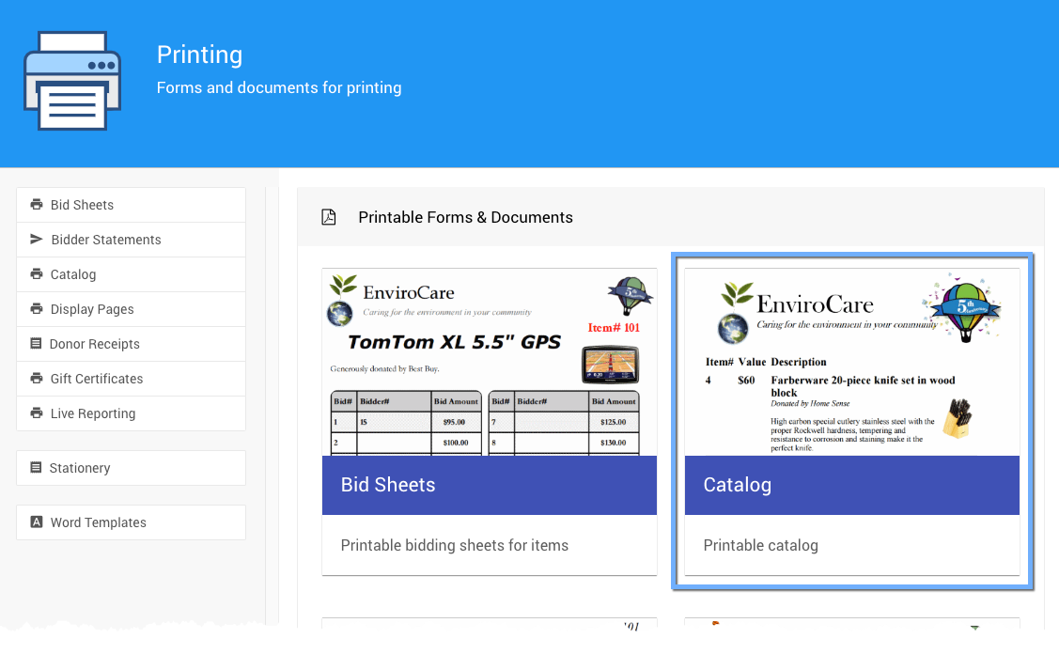Click the blue Catalog card title
The width and height of the screenshot is (1059, 654).
[x=737, y=485]
